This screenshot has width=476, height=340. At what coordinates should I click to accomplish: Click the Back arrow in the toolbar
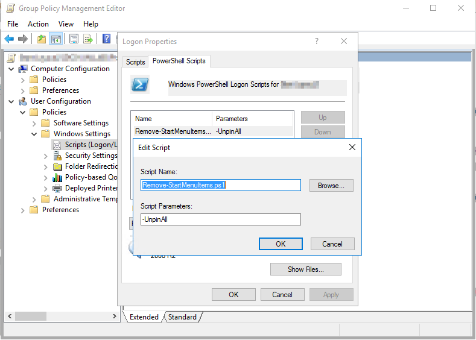[x=9, y=39]
